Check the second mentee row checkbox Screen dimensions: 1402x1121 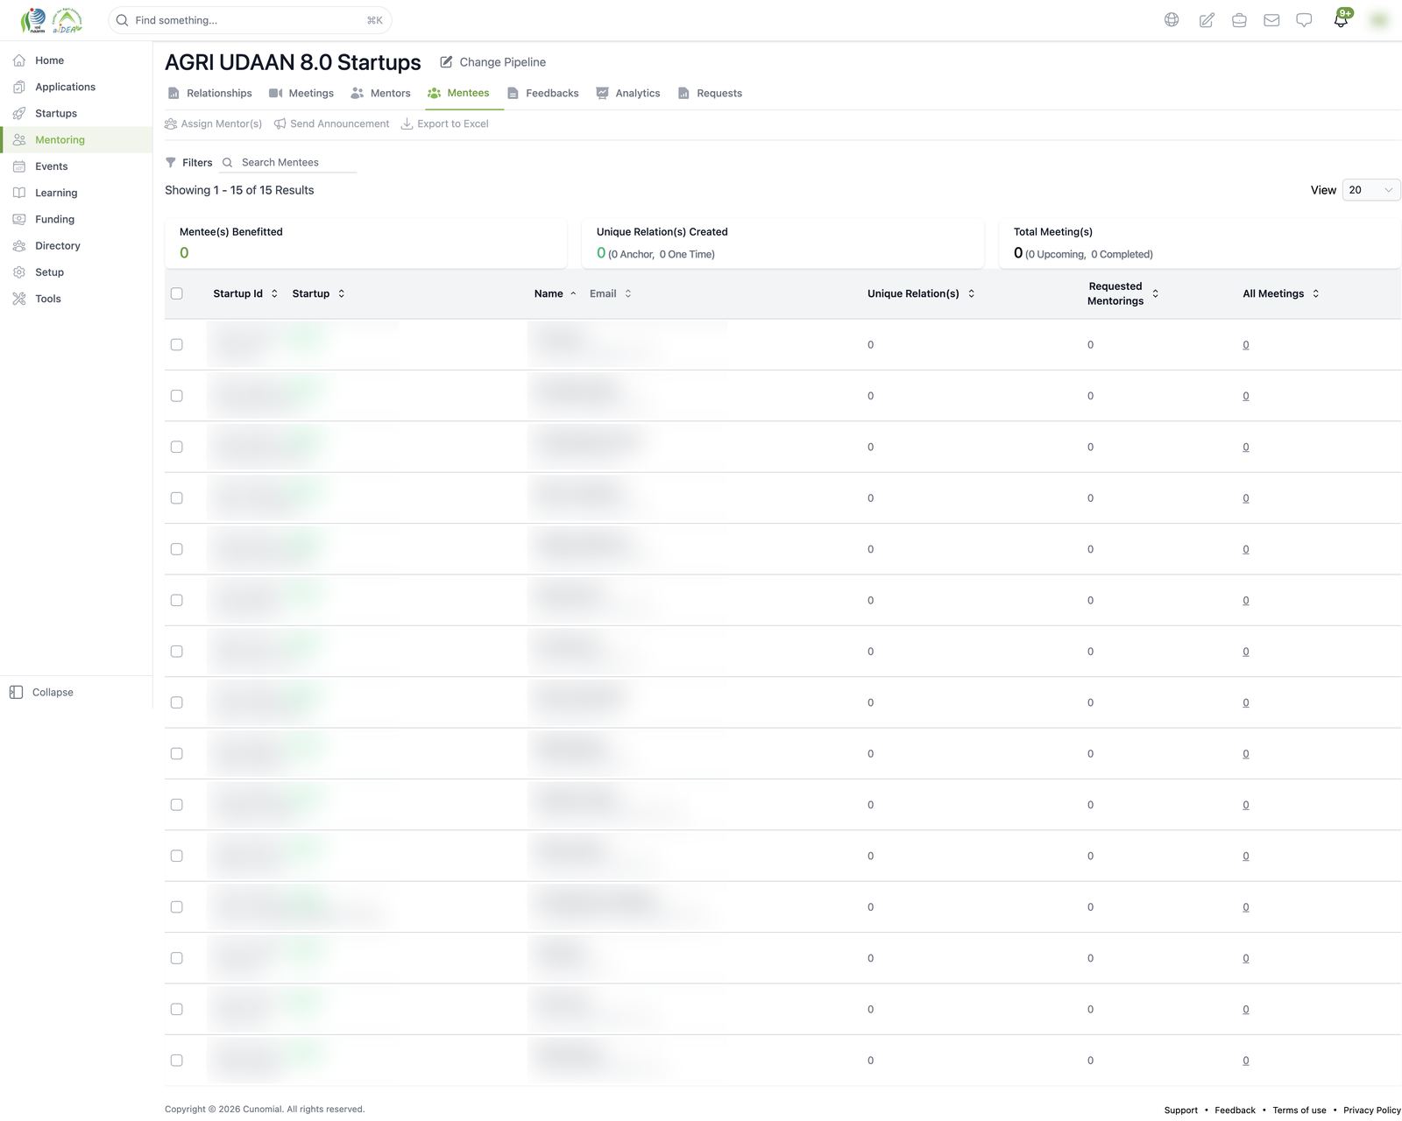pos(176,396)
